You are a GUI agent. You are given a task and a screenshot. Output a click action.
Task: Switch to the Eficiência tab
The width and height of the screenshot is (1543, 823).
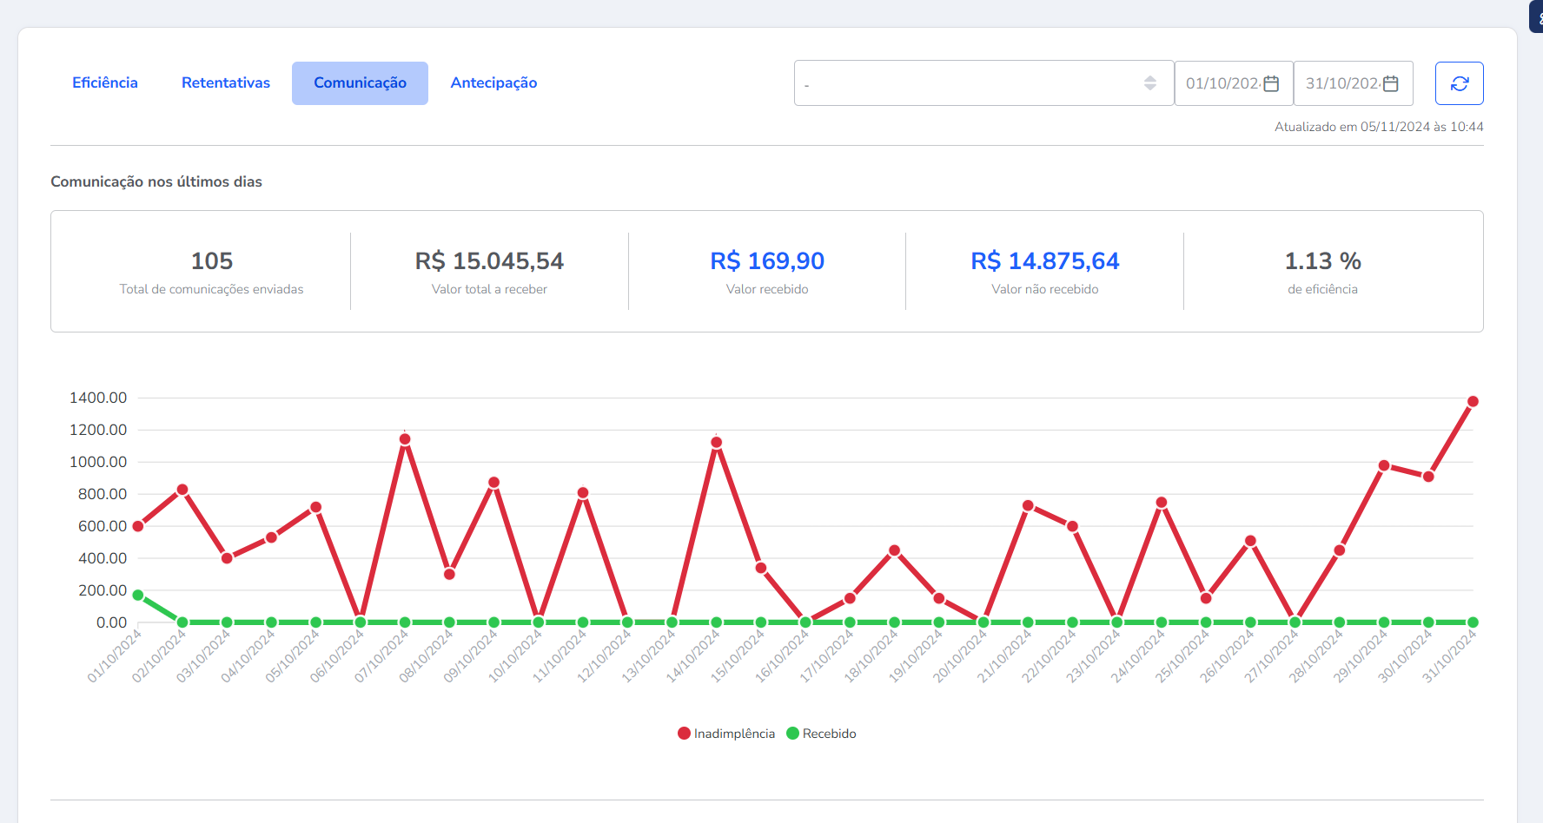click(x=105, y=83)
